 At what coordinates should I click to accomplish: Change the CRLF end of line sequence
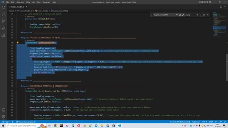click(211, 122)
